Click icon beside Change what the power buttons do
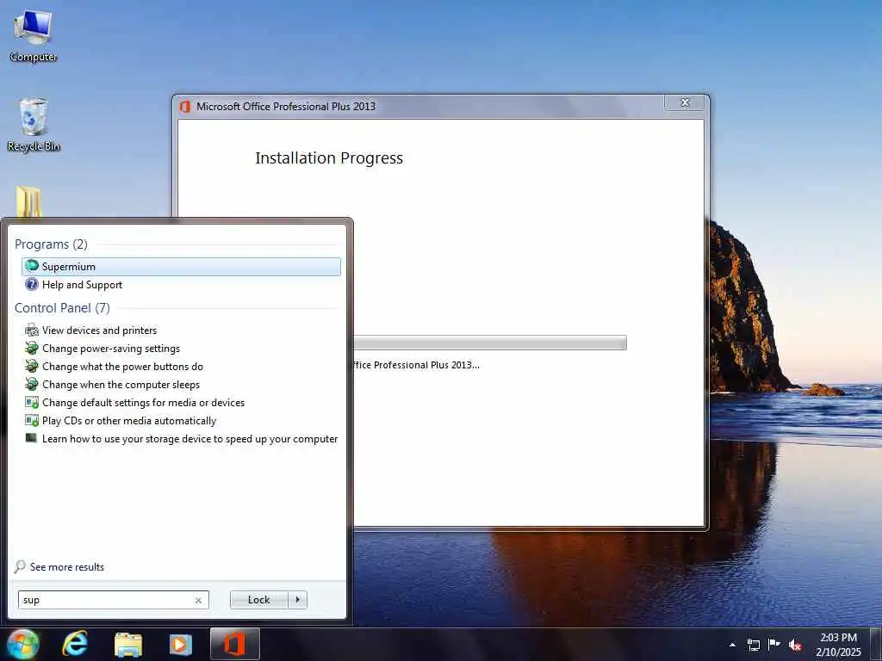 (32, 366)
